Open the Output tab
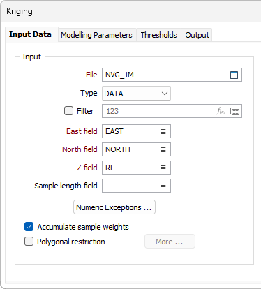Image resolution: width=261 pixels, height=289 pixels. coord(197,35)
